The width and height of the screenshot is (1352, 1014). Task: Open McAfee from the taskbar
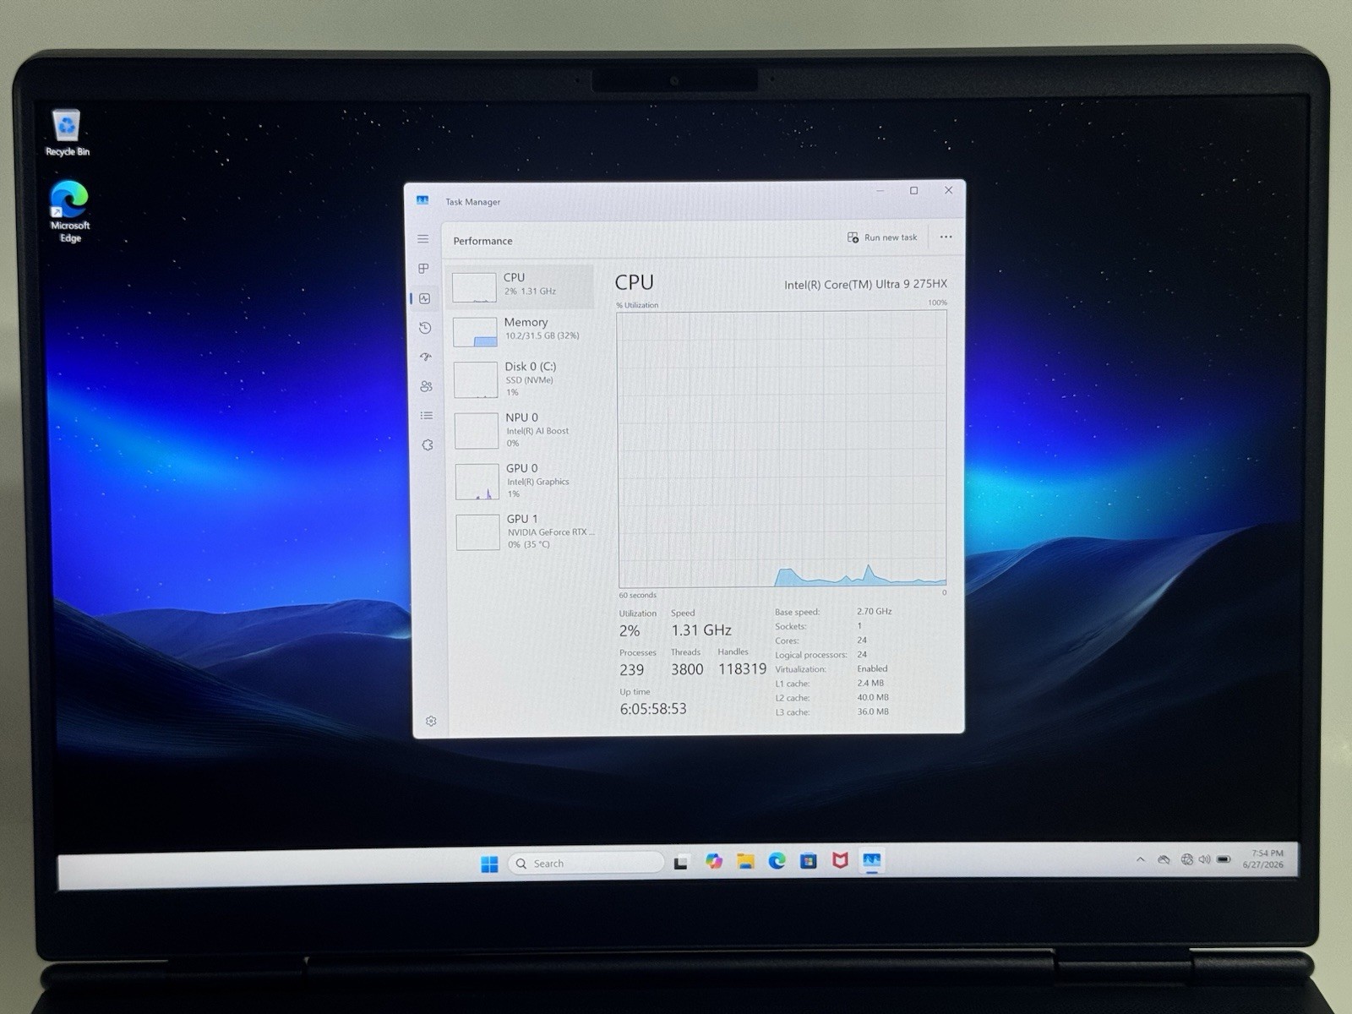point(840,860)
